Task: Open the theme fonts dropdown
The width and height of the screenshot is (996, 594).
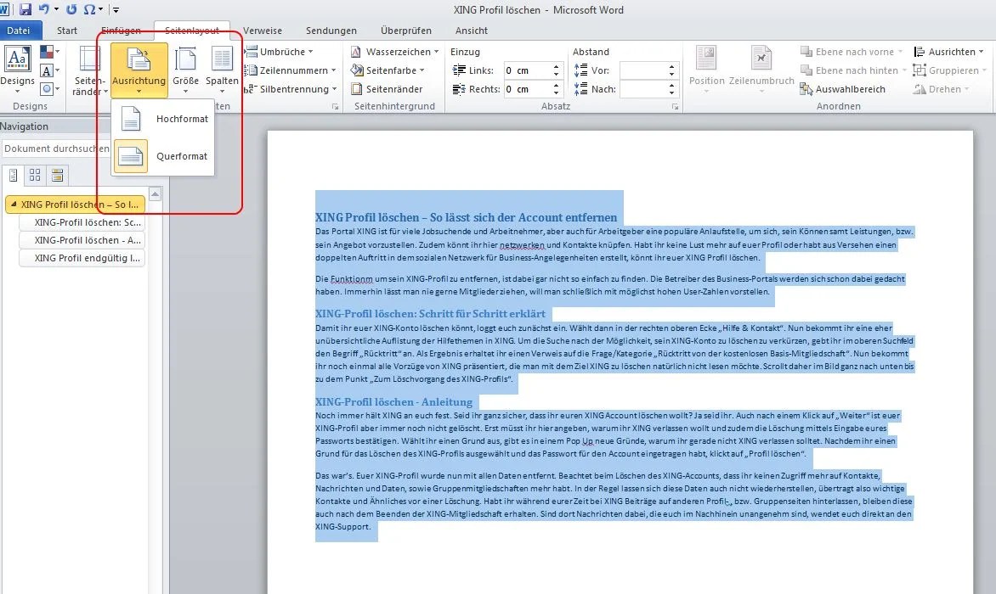Action: (49, 70)
